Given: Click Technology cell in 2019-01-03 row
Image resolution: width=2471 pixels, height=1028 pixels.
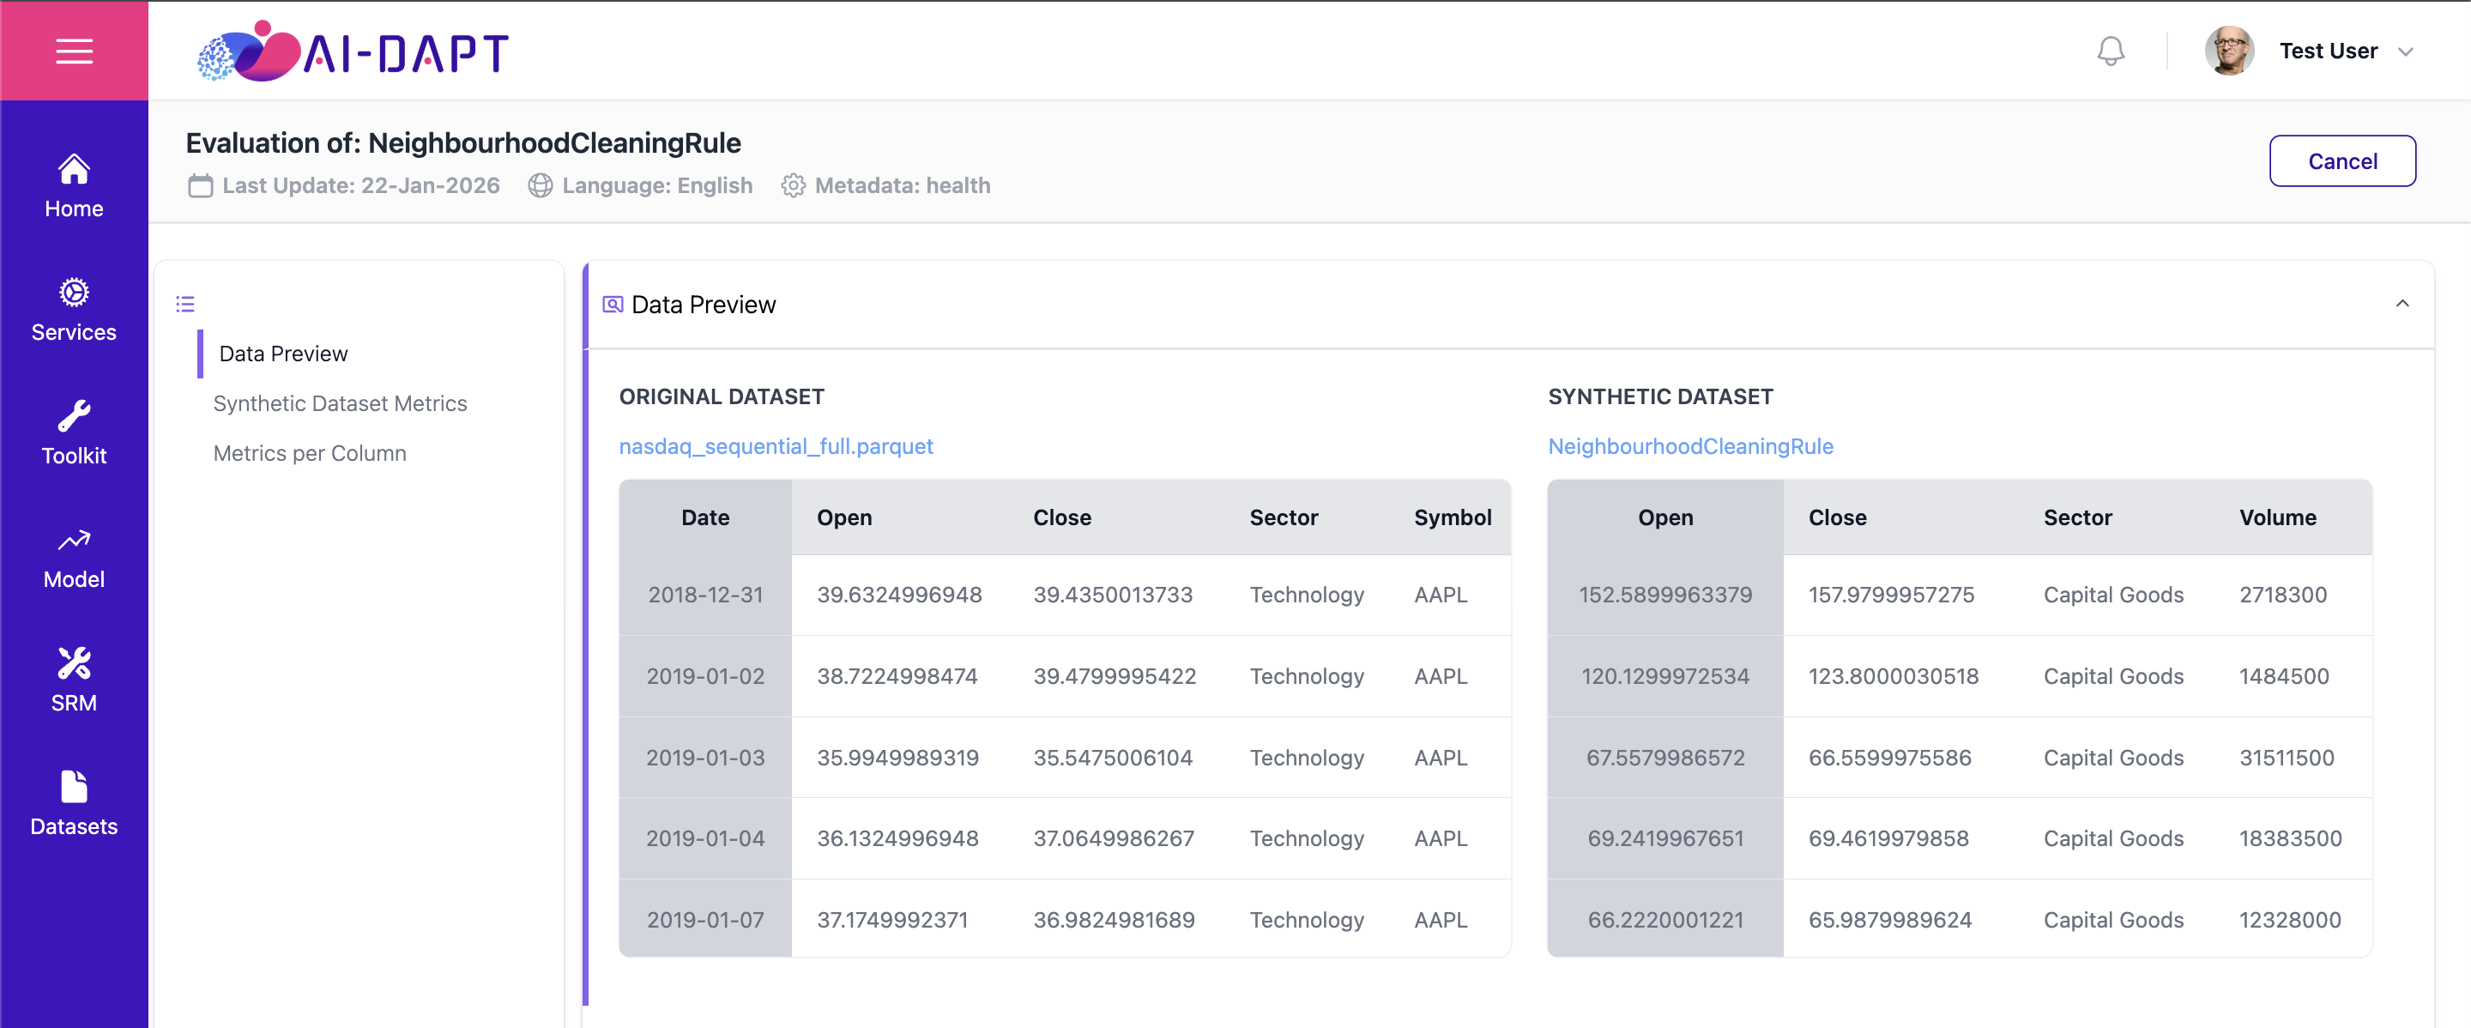Looking at the screenshot, I should click(x=1306, y=758).
